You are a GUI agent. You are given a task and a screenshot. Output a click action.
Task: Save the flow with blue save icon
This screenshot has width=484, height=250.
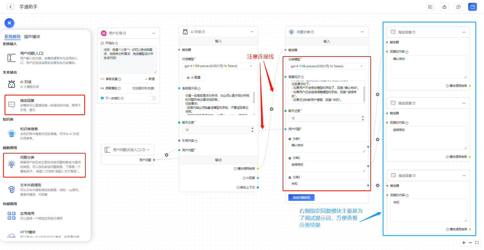[473, 7]
